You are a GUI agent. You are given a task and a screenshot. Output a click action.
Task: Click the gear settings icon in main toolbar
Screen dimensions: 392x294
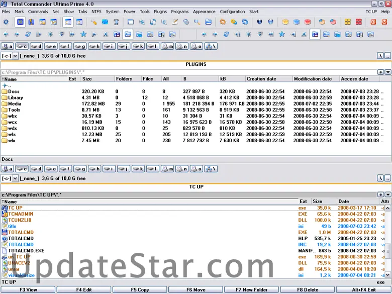tap(6, 22)
